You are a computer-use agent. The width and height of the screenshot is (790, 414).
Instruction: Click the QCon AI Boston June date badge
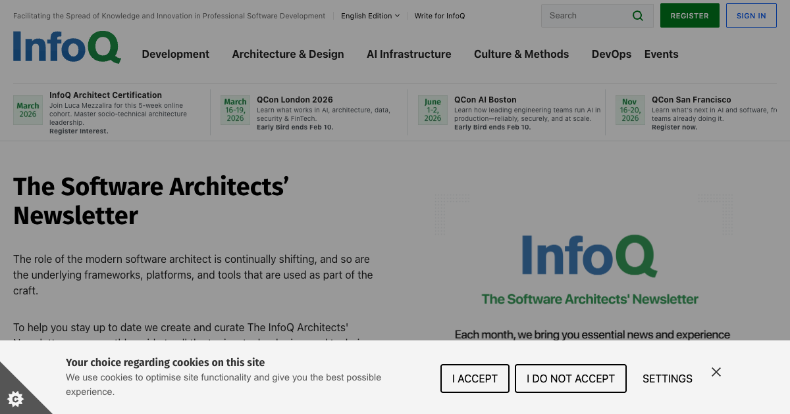433,110
